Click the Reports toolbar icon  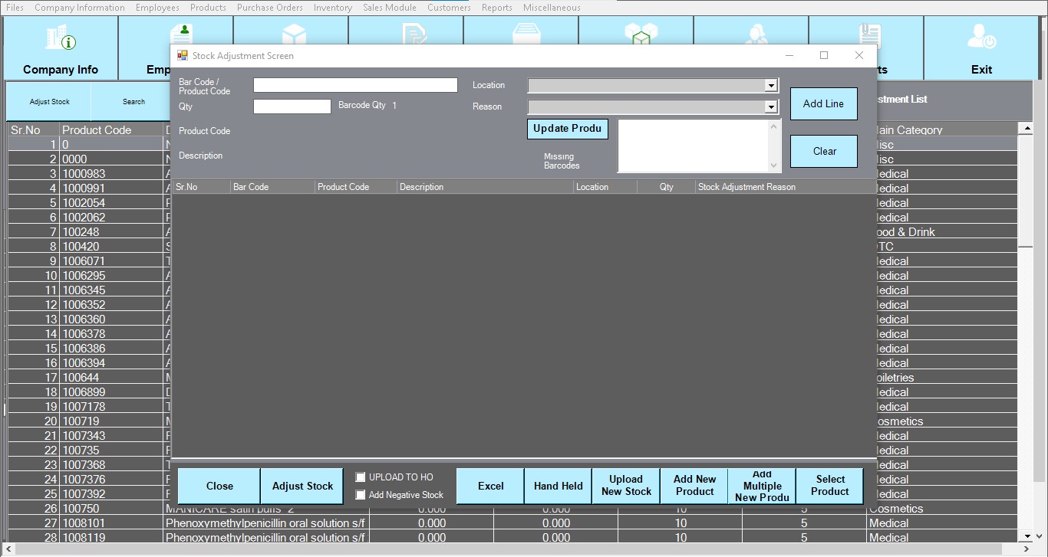[x=869, y=34]
